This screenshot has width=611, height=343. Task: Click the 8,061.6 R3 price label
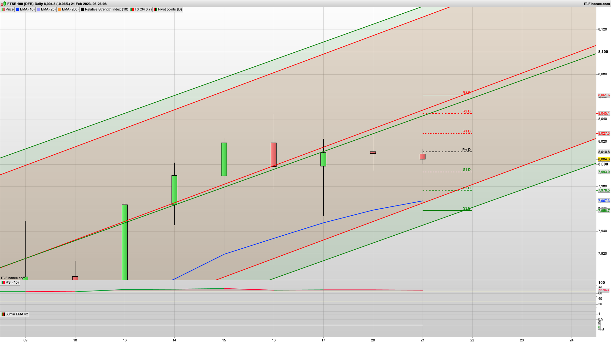coord(604,95)
